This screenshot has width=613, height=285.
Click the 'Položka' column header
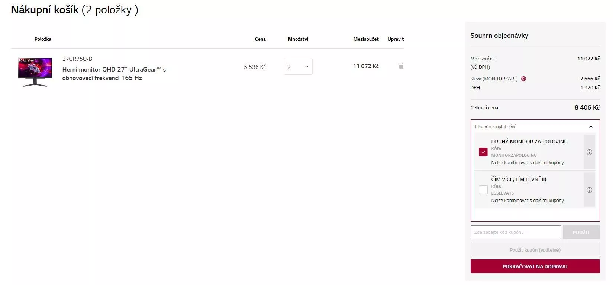click(43, 39)
